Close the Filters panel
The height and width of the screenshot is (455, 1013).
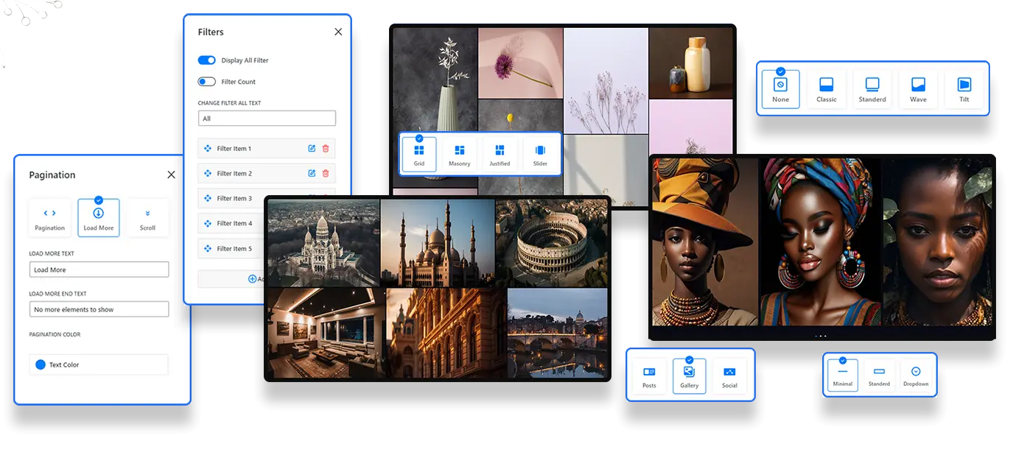pyautogui.click(x=338, y=32)
